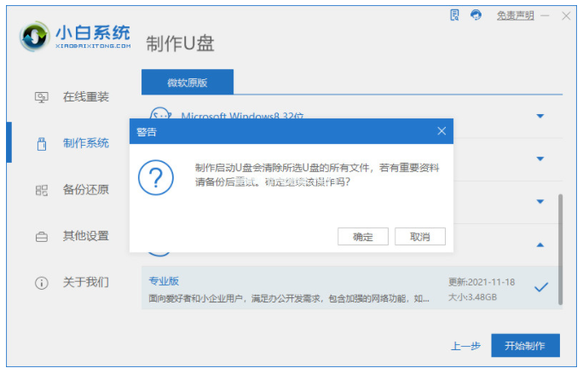The image size is (583, 374).
Task: Click the 关于我们 info icon
Action: (41, 282)
